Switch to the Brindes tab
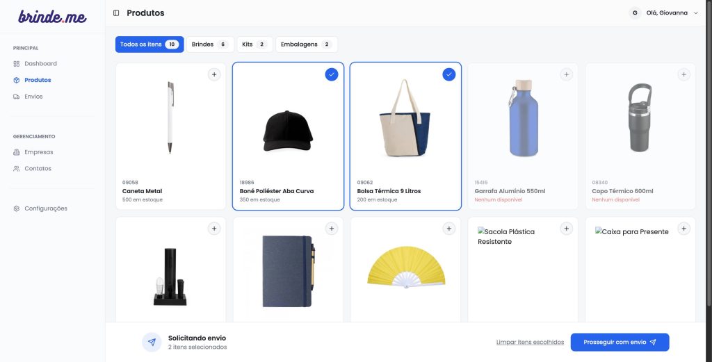 pos(209,44)
